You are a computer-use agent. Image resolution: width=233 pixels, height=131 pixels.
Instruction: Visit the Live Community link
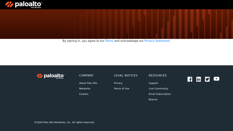click(x=158, y=88)
